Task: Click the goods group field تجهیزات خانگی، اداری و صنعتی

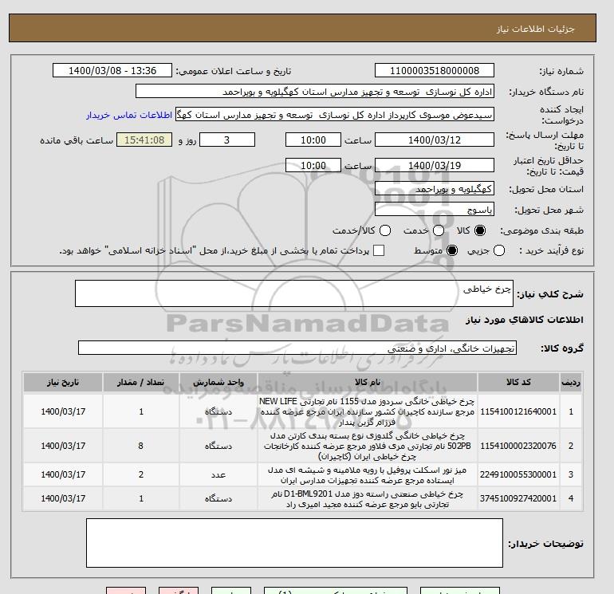Action: (297, 348)
